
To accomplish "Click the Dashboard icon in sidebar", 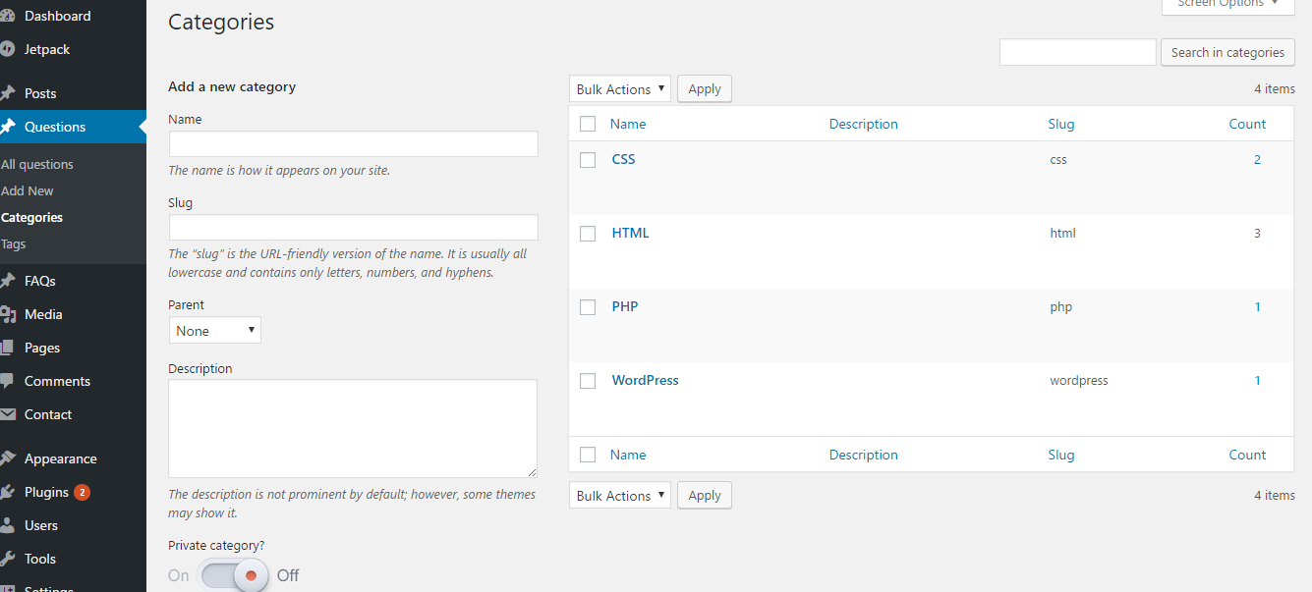I will point(8,16).
